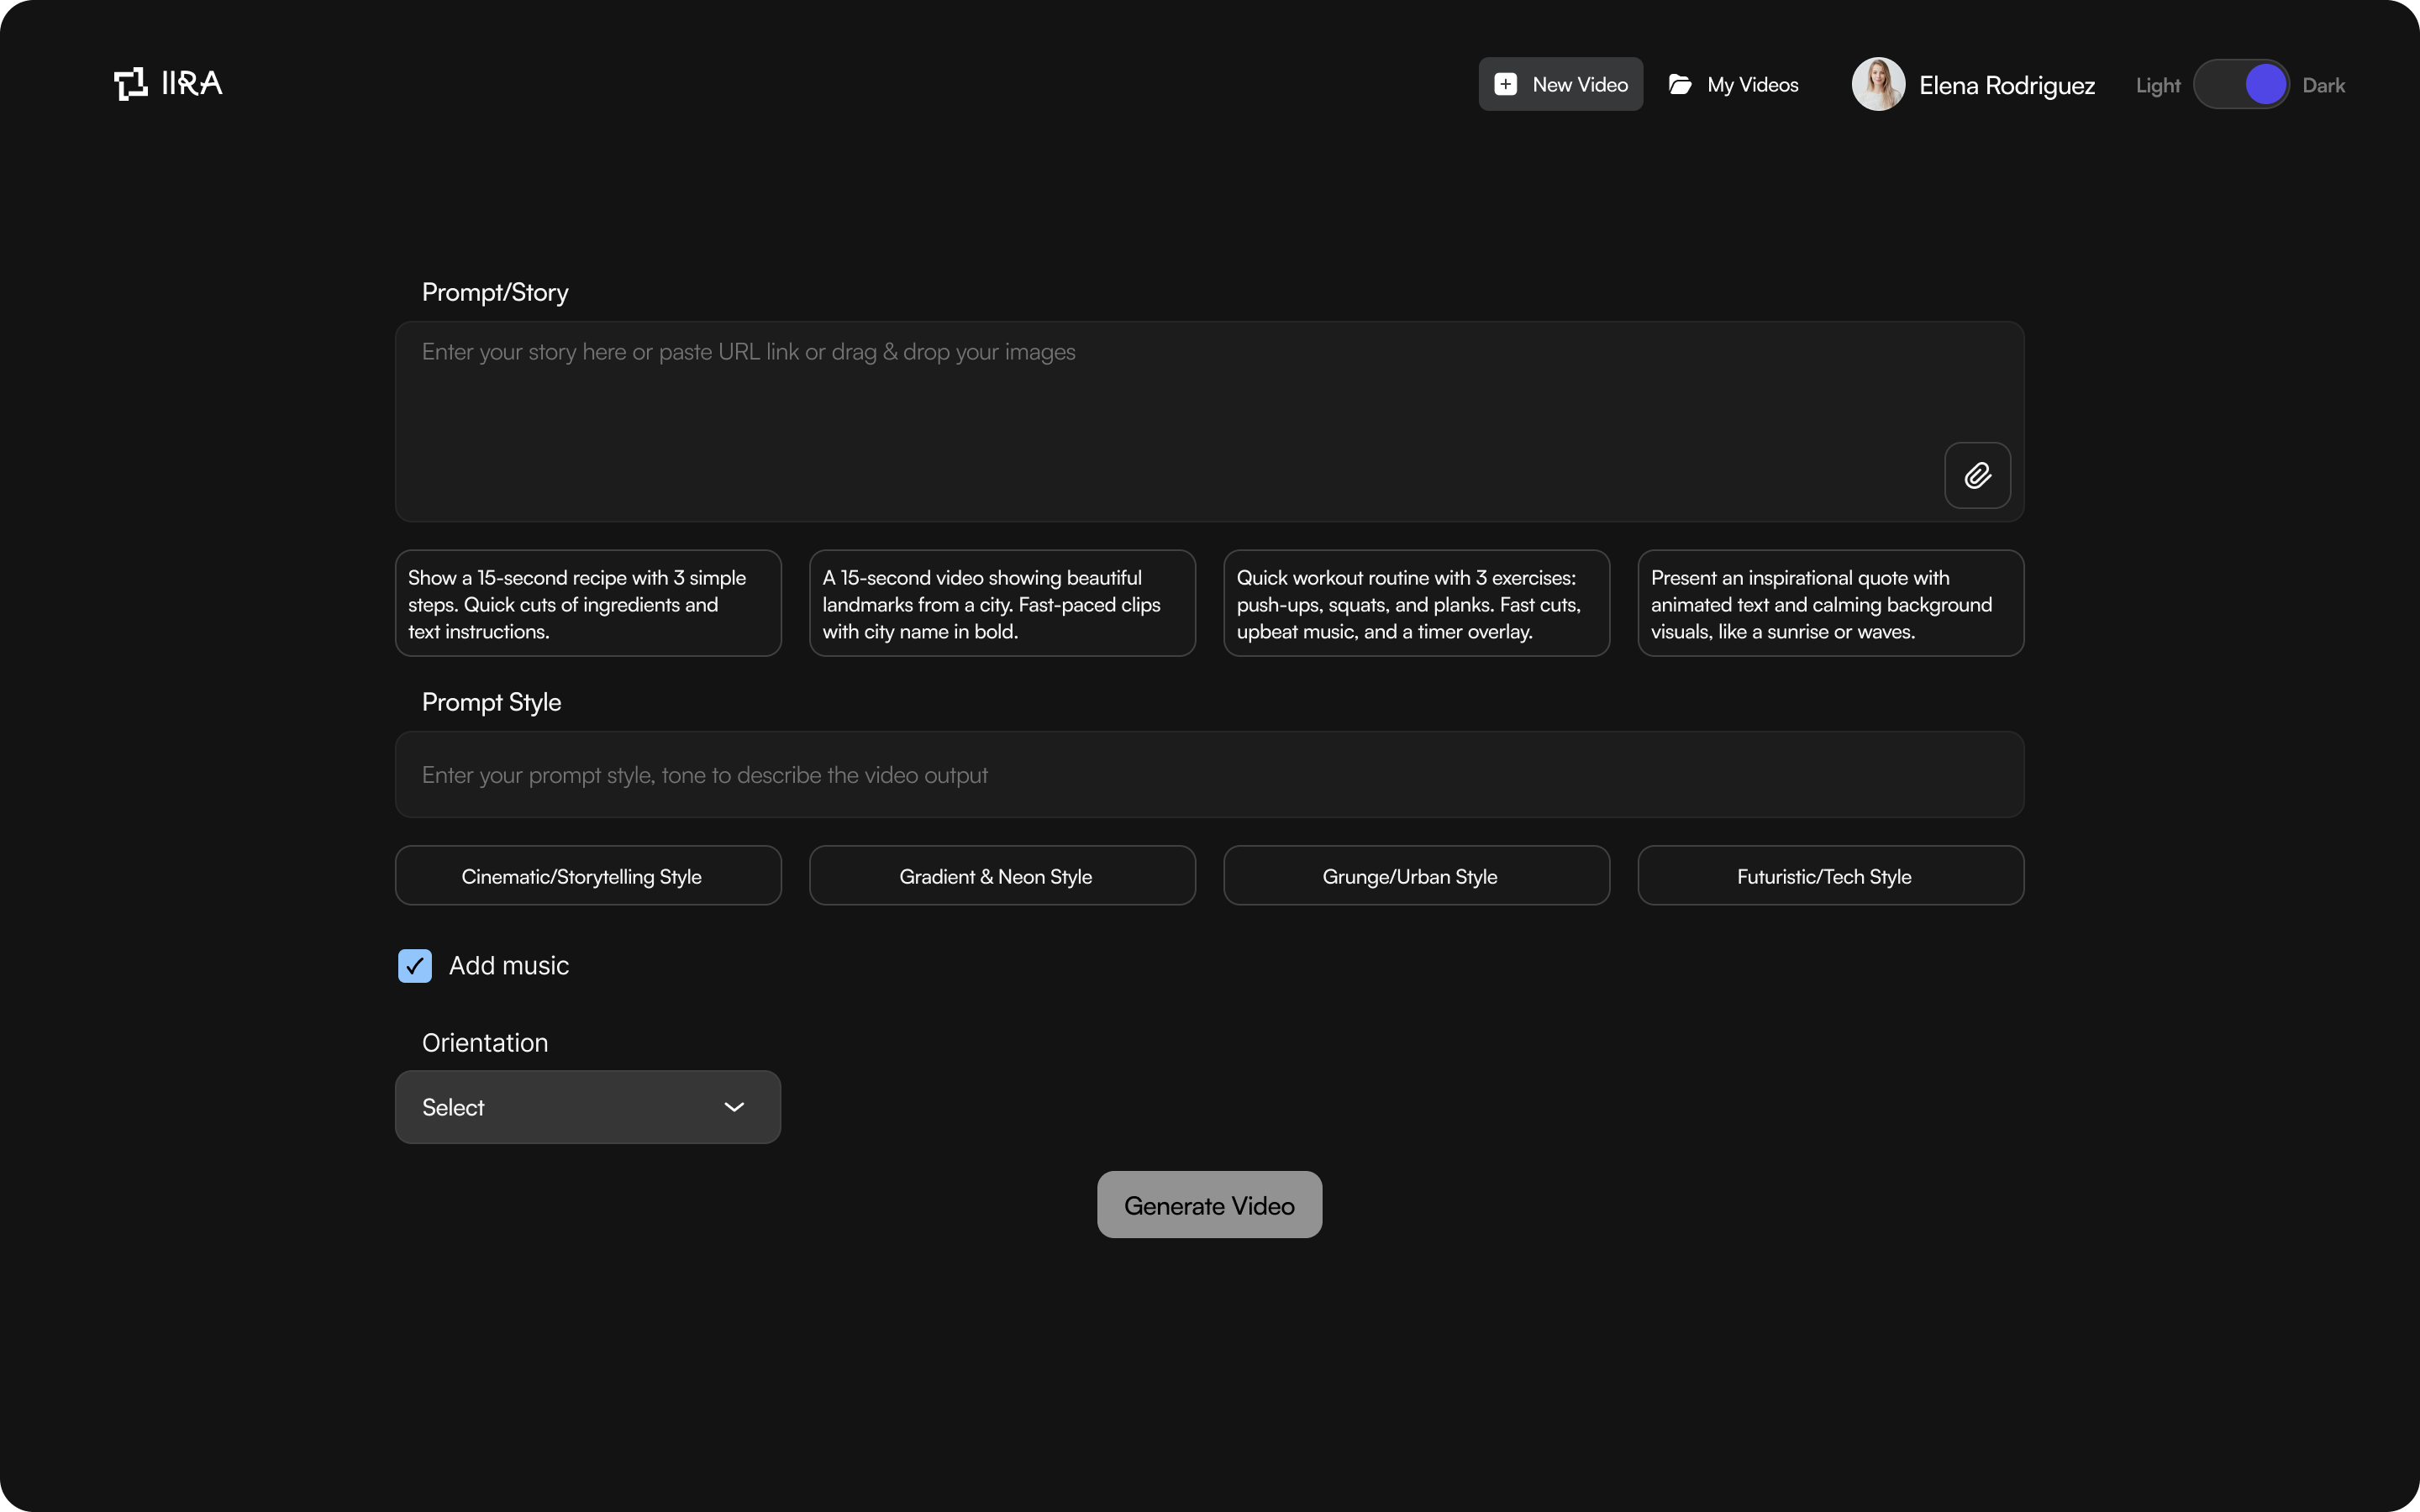Open the New Video menu item

pos(1560,84)
